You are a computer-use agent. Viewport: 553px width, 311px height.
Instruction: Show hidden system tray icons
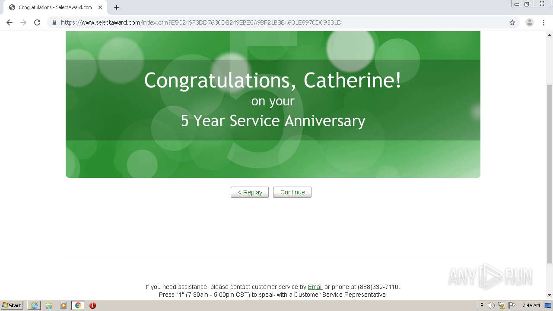click(x=482, y=305)
